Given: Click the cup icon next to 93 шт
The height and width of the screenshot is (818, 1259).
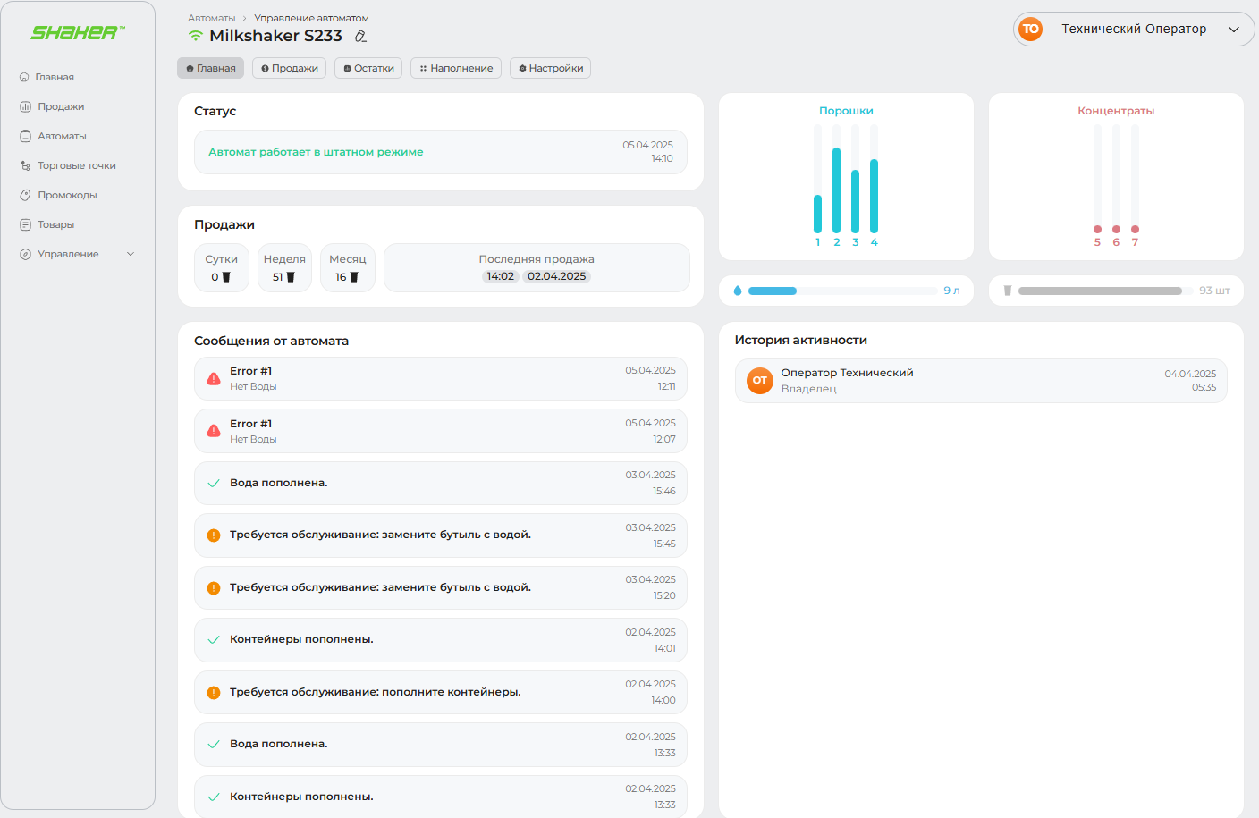Looking at the screenshot, I should [x=1008, y=291].
